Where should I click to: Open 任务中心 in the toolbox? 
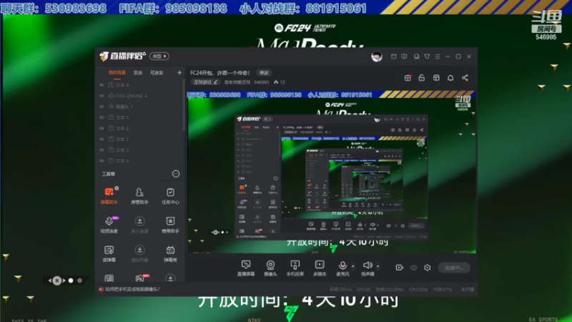pyautogui.click(x=170, y=195)
